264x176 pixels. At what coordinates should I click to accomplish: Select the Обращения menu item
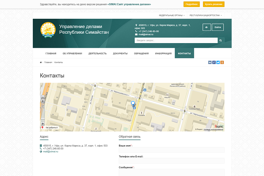pos(141,53)
